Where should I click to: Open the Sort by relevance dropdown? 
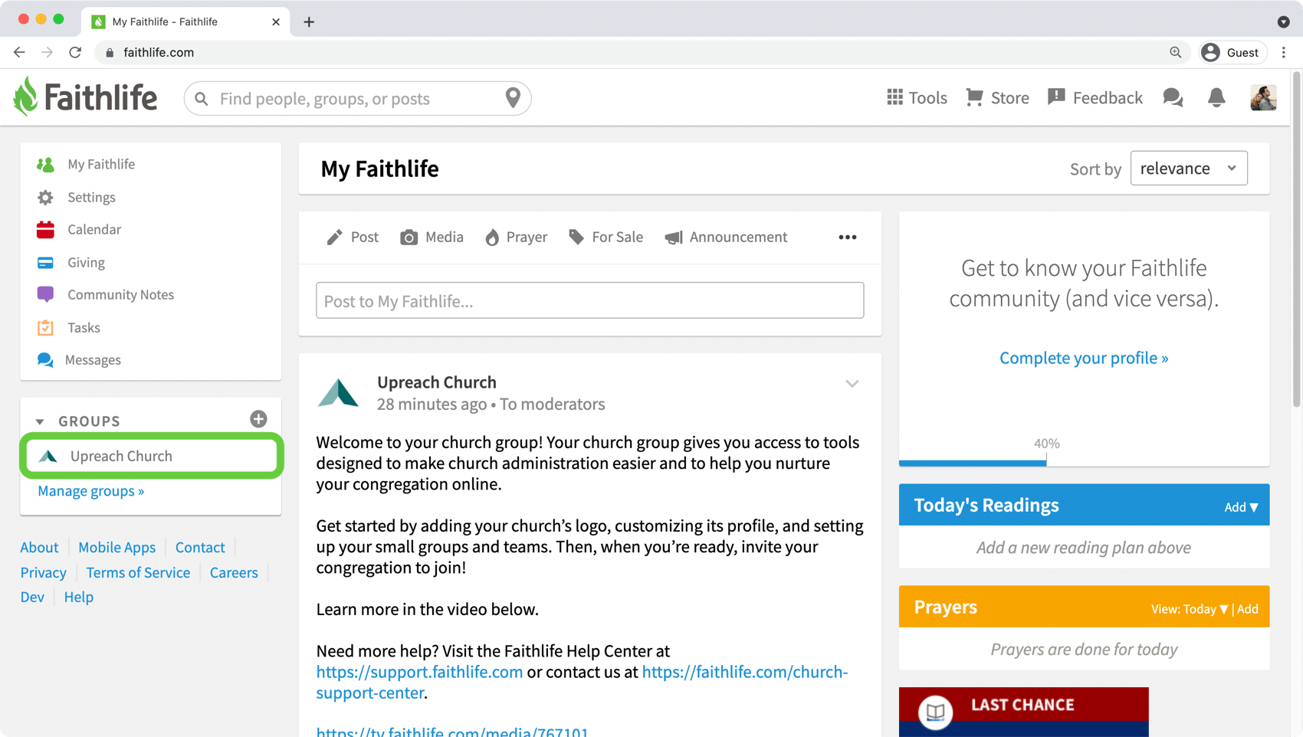coord(1189,169)
